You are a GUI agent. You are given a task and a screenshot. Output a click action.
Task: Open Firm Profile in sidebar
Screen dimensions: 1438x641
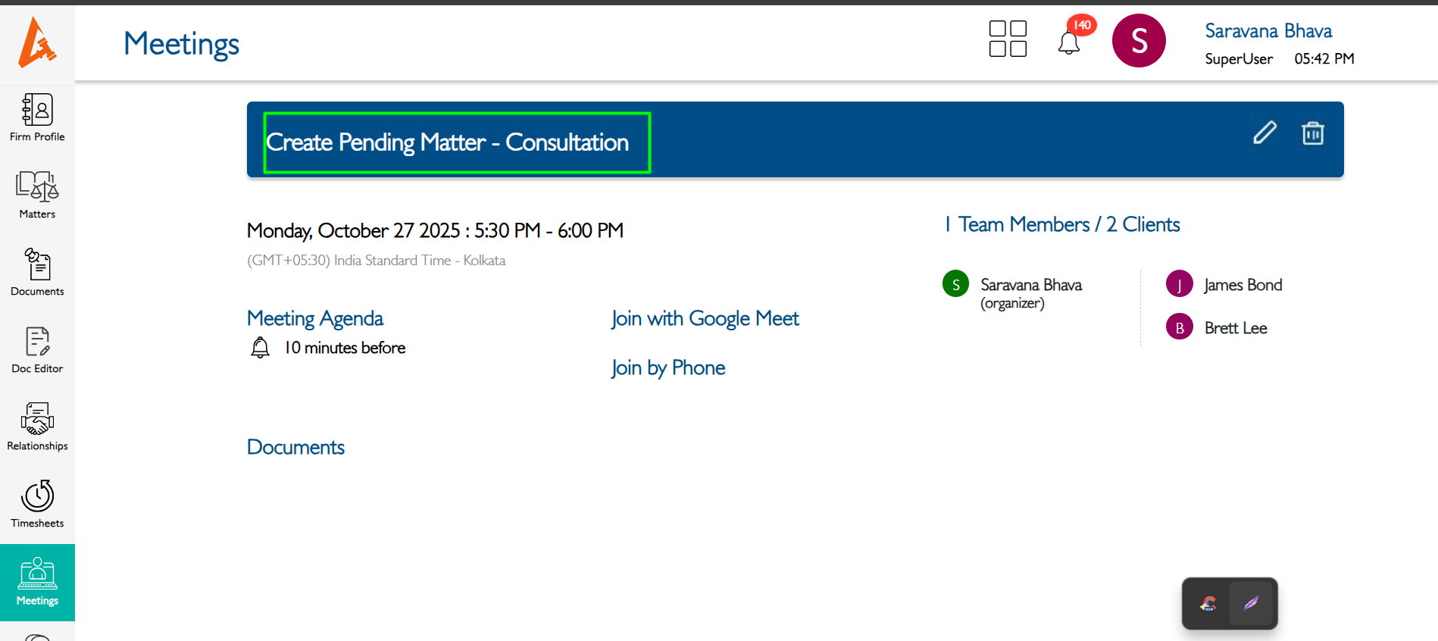[x=37, y=118]
